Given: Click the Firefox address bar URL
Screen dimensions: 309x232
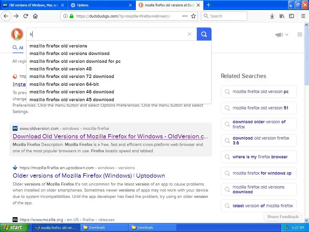Looking at the screenshot, I should (123, 16).
